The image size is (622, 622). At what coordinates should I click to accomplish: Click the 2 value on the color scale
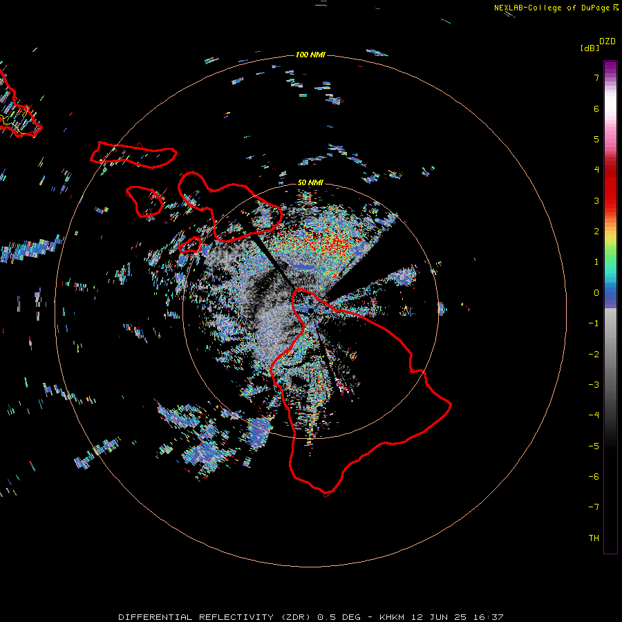[x=596, y=232]
